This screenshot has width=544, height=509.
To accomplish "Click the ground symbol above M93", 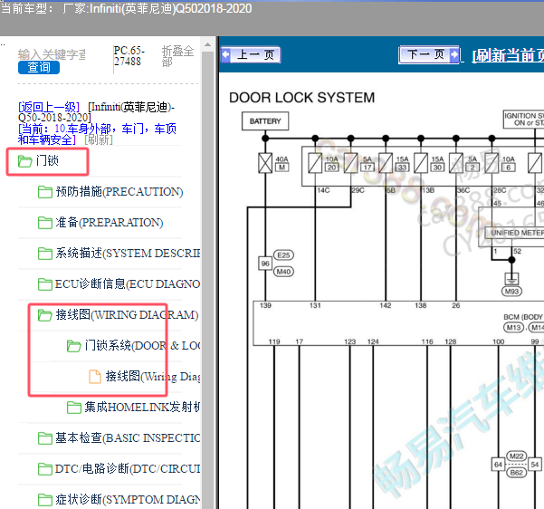I will (511, 278).
